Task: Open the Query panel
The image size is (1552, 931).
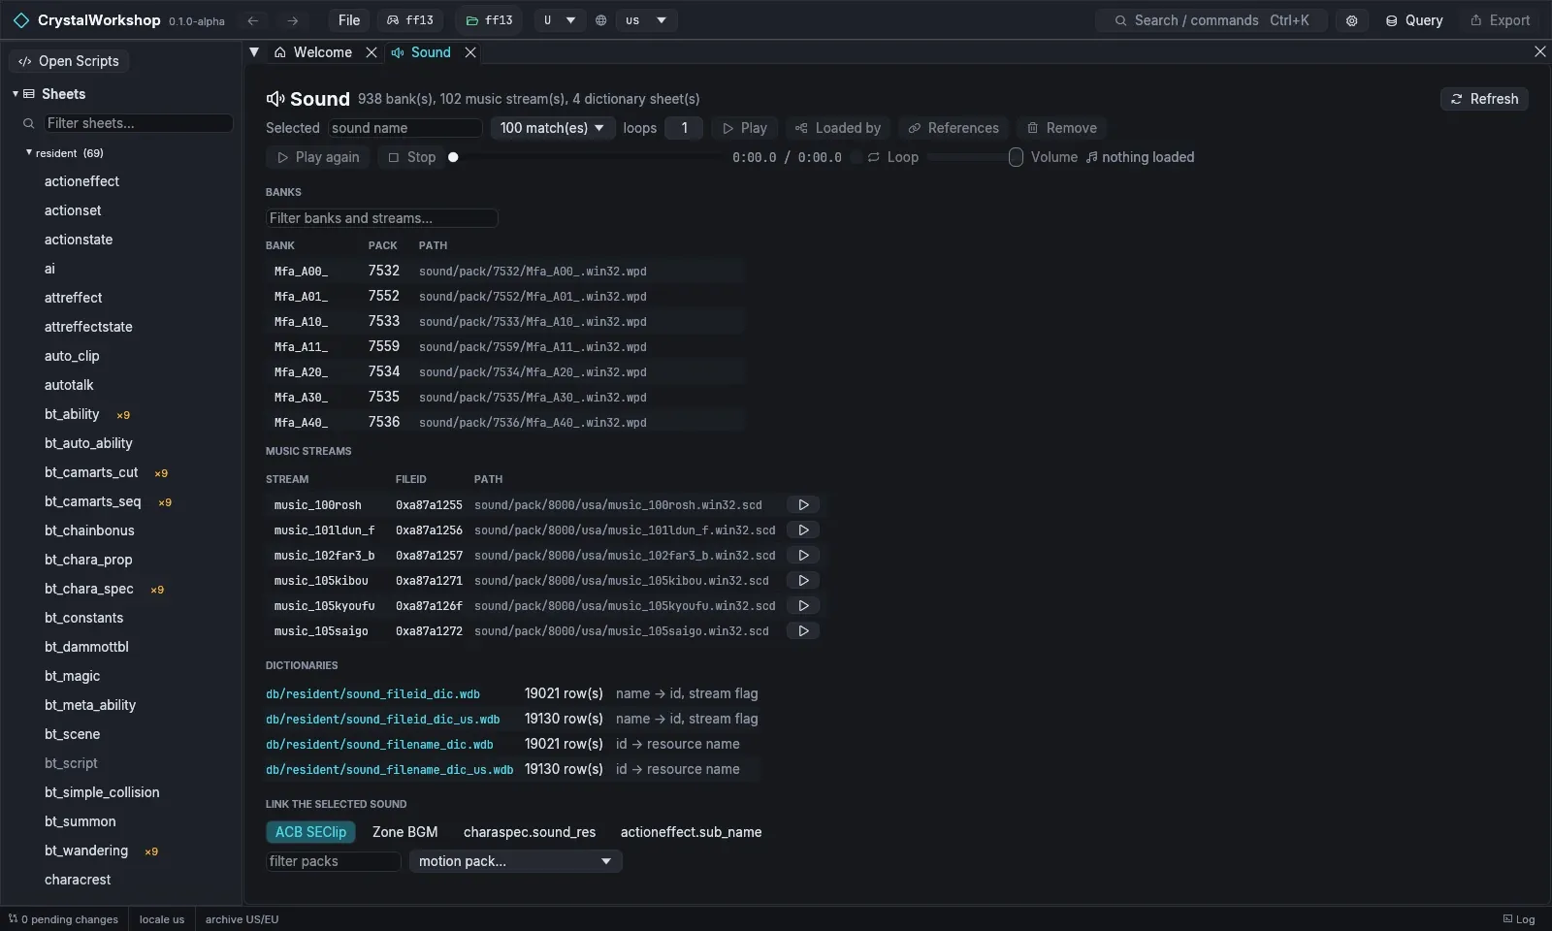Action: pyautogui.click(x=1413, y=20)
